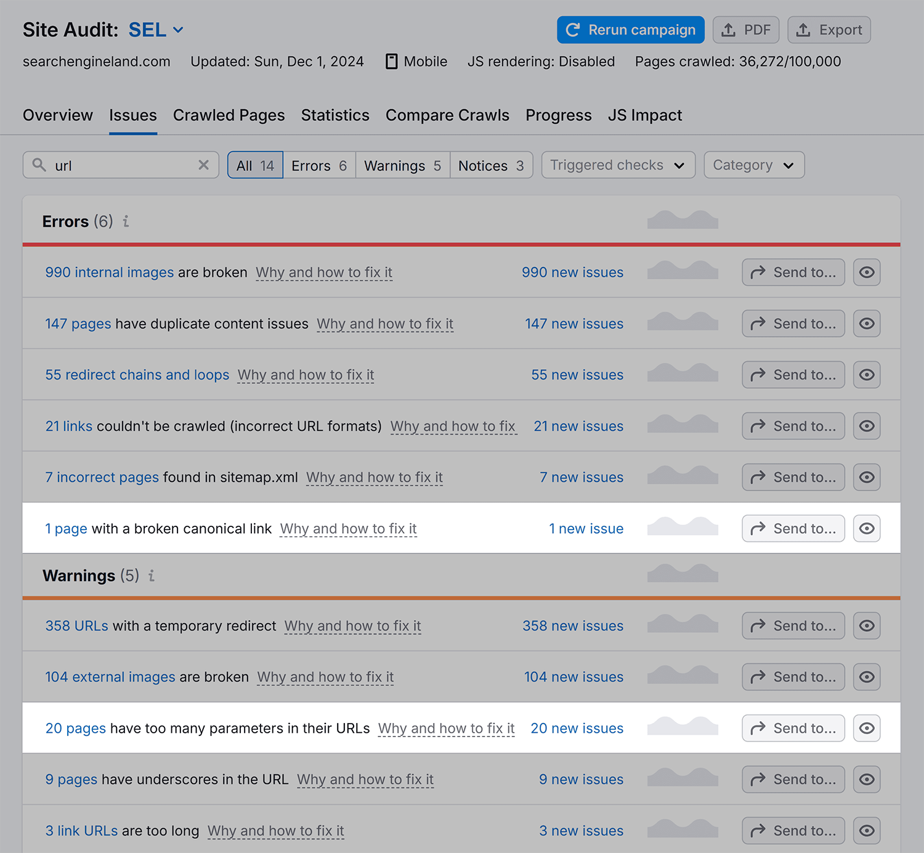Image resolution: width=924 pixels, height=853 pixels.
Task: Switch to the Overview tab
Action: [58, 115]
